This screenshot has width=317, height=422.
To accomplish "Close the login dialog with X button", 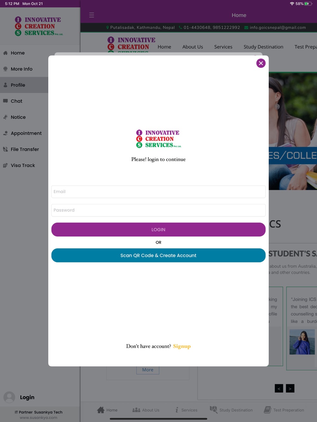I will click(261, 63).
